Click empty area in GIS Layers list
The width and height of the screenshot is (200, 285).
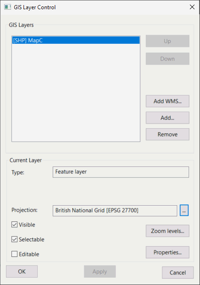click(76, 93)
